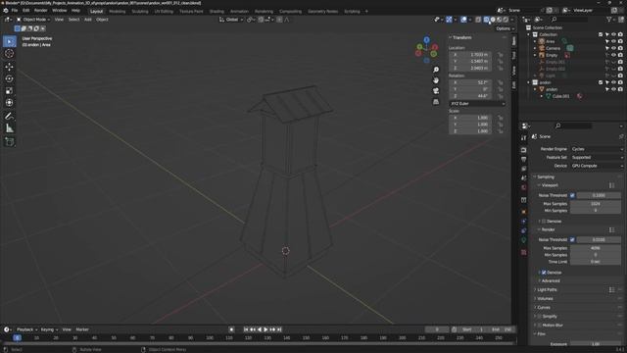
Task: Select the Add Cube tool
Action: pos(9,141)
